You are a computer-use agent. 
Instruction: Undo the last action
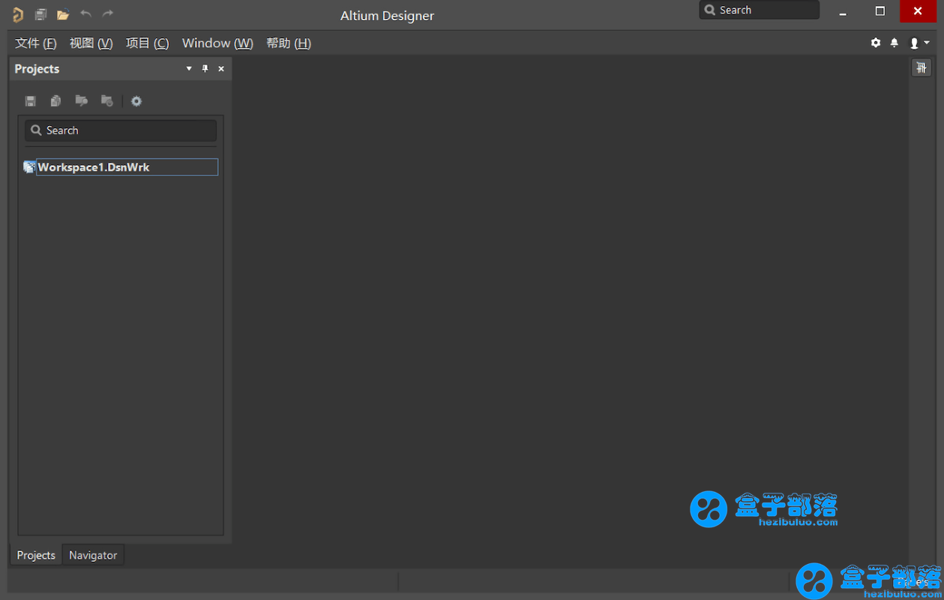tap(85, 13)
